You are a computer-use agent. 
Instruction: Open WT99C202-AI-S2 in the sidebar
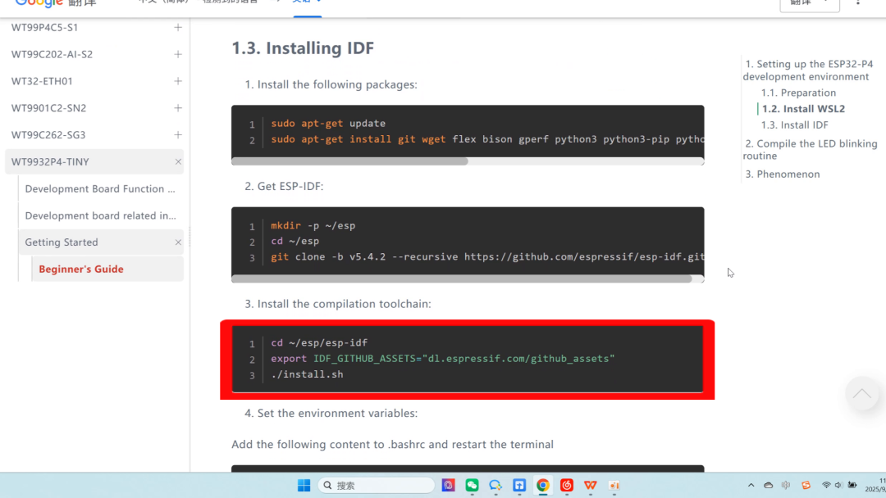tap(52, 54)
